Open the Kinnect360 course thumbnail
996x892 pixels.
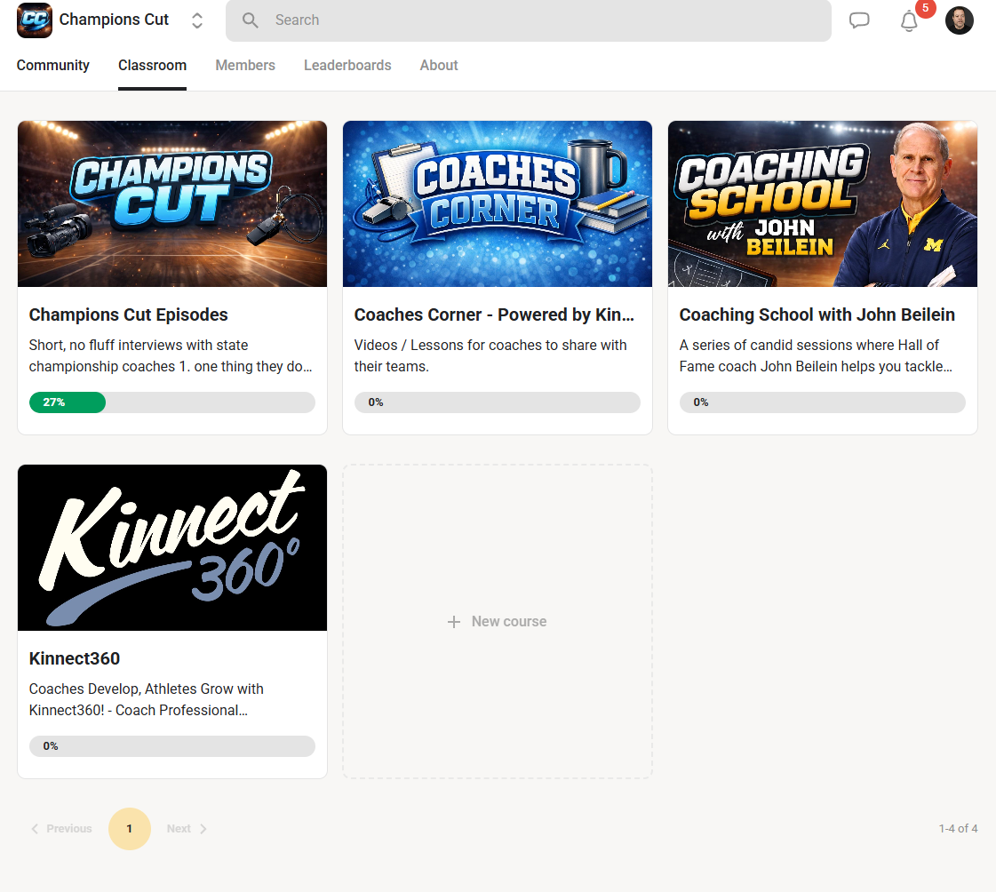(x=172, y=547)
